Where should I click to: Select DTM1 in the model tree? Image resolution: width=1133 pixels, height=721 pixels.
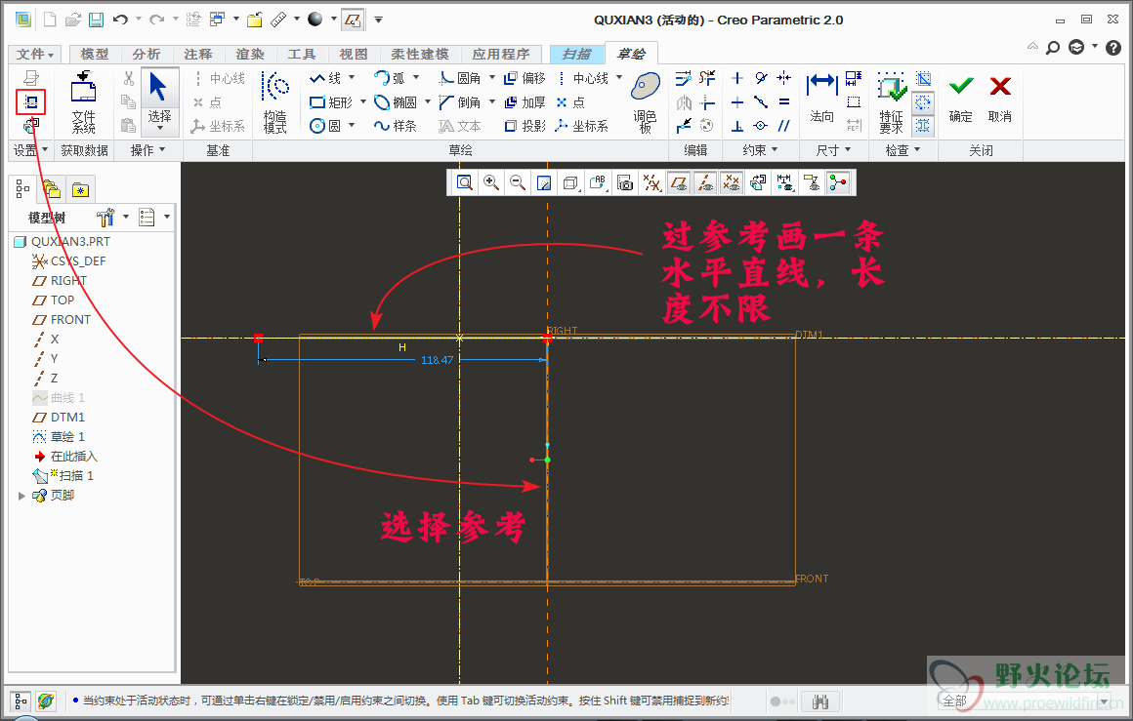60,418
